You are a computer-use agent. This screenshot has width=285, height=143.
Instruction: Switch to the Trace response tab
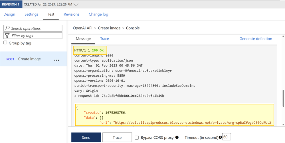click(104, 39)
